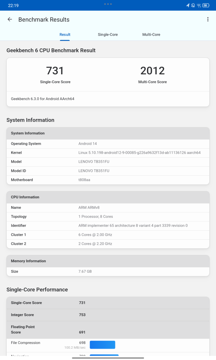The height and width of the screenshot is (360, 216).
Task: Tap the Integer Score value 753
Action: click(82, 315)
